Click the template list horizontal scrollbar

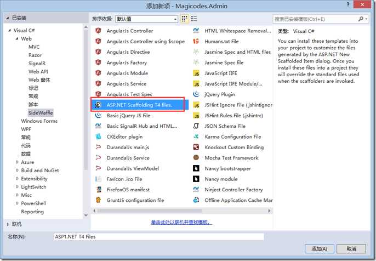(x=149, y=211)
